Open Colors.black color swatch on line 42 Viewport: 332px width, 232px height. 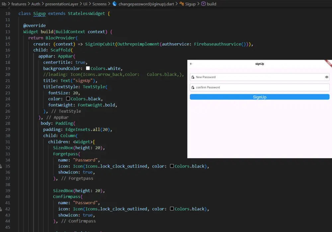(x=172, y=209)
